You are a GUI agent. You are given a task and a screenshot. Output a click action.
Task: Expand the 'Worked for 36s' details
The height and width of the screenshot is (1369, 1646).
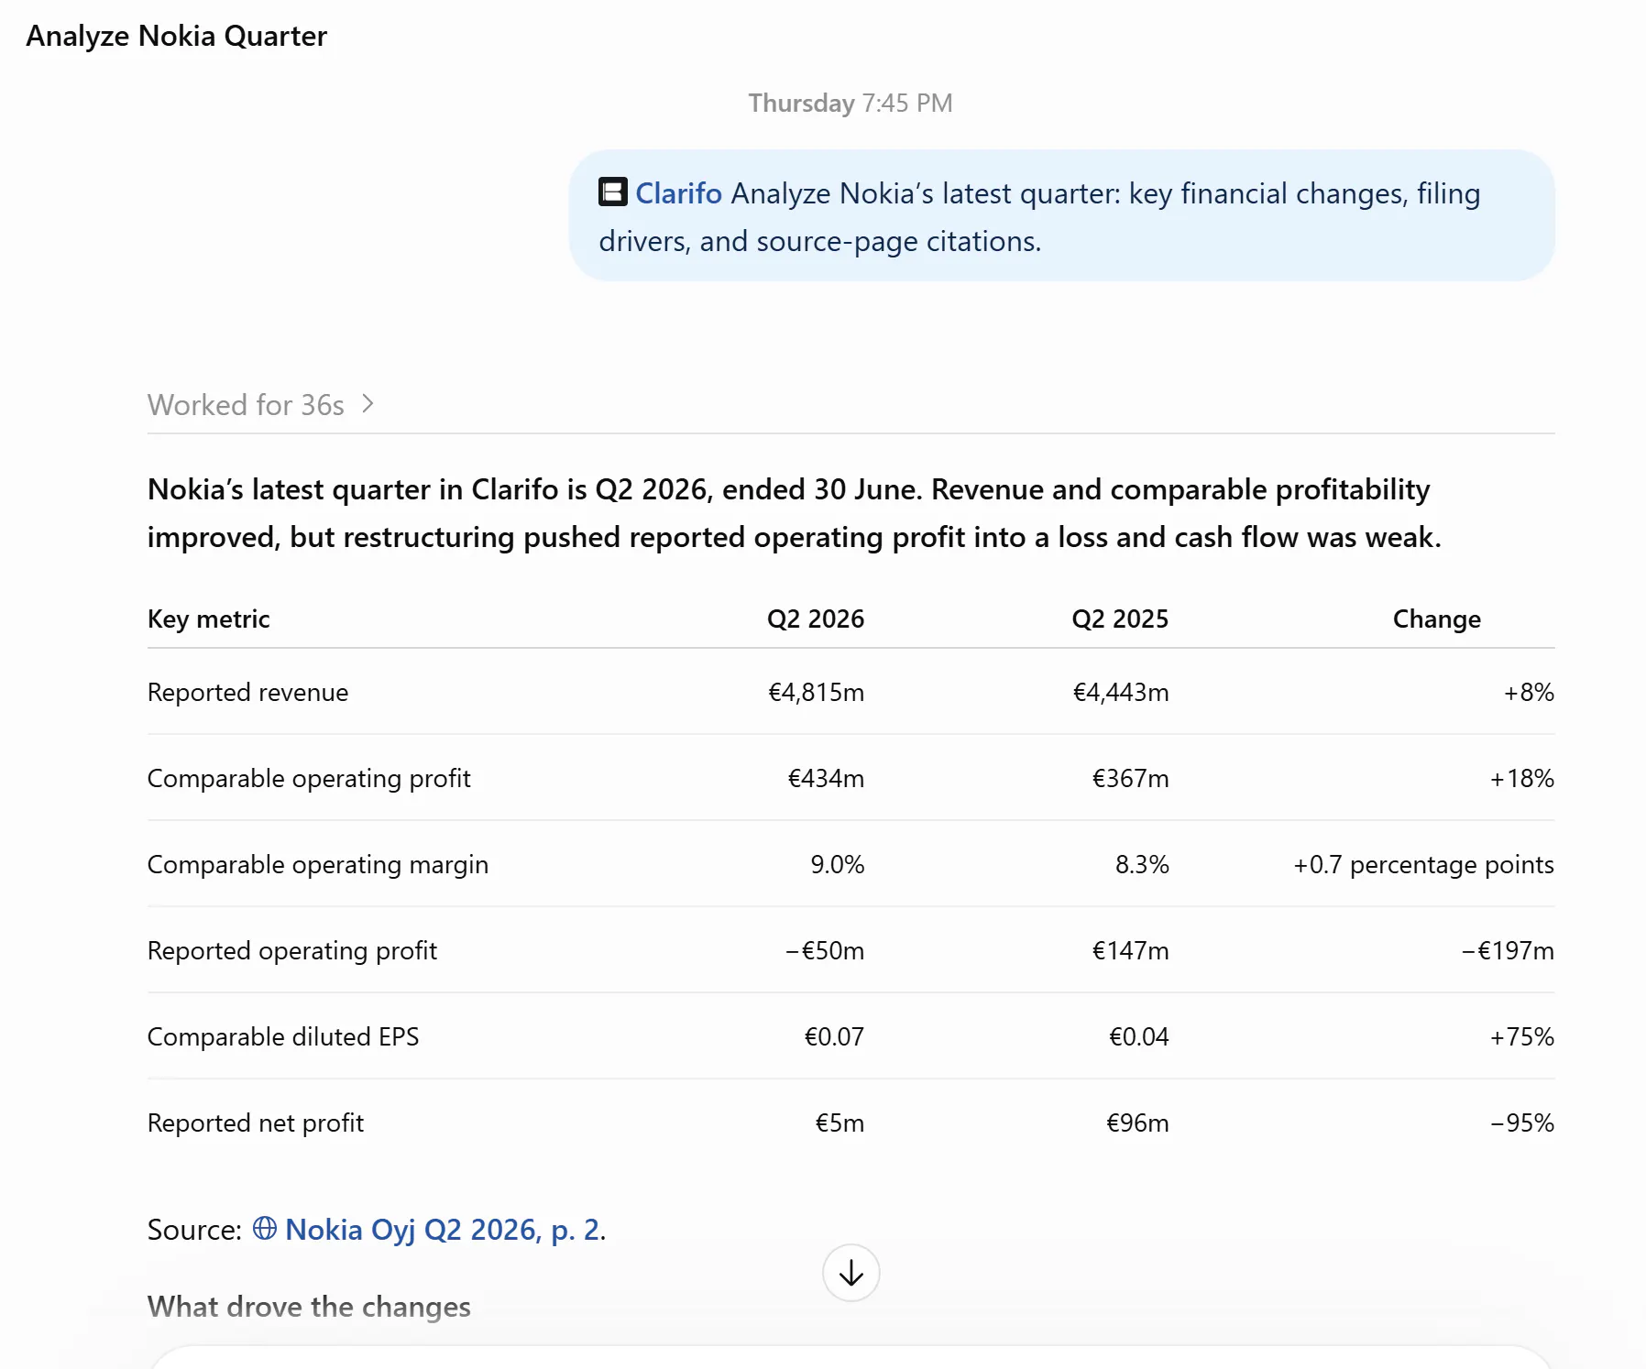(261, 404)
